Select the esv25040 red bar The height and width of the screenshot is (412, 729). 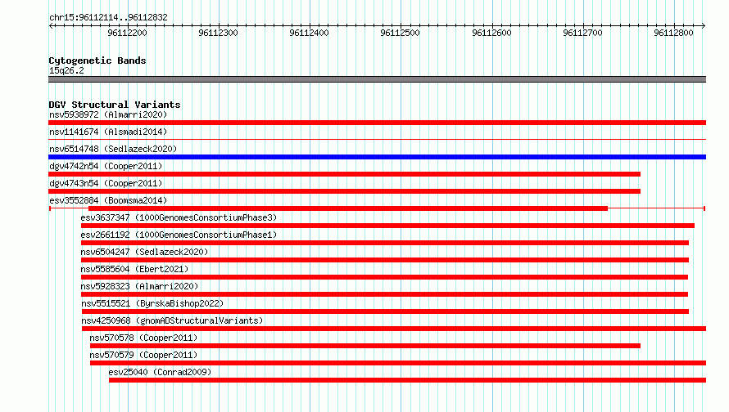click(408, 380)
